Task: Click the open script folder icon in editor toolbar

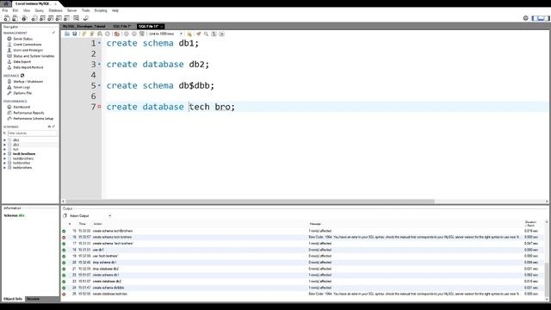Action: pyautogui.click(x=67, y=34)
